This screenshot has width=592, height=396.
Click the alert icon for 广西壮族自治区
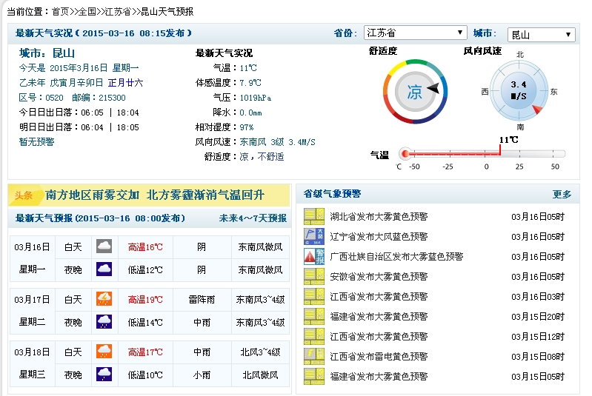point(314,256)
